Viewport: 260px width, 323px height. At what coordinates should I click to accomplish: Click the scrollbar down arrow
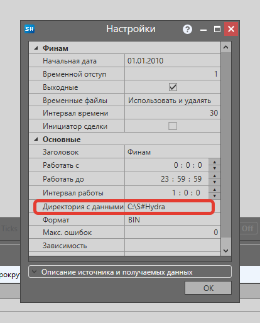pos(226,251)
